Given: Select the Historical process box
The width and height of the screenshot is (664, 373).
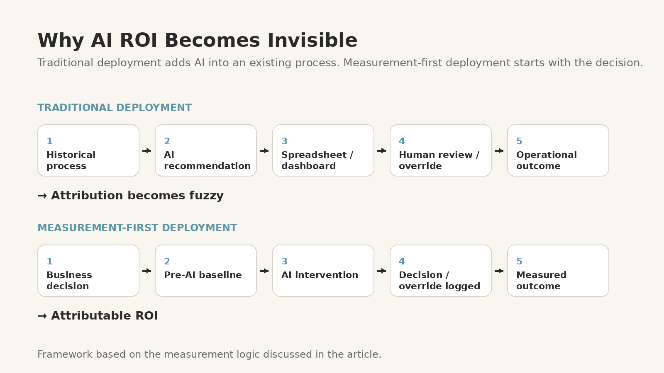Looking at the screenshot, I should coord(88,150).
